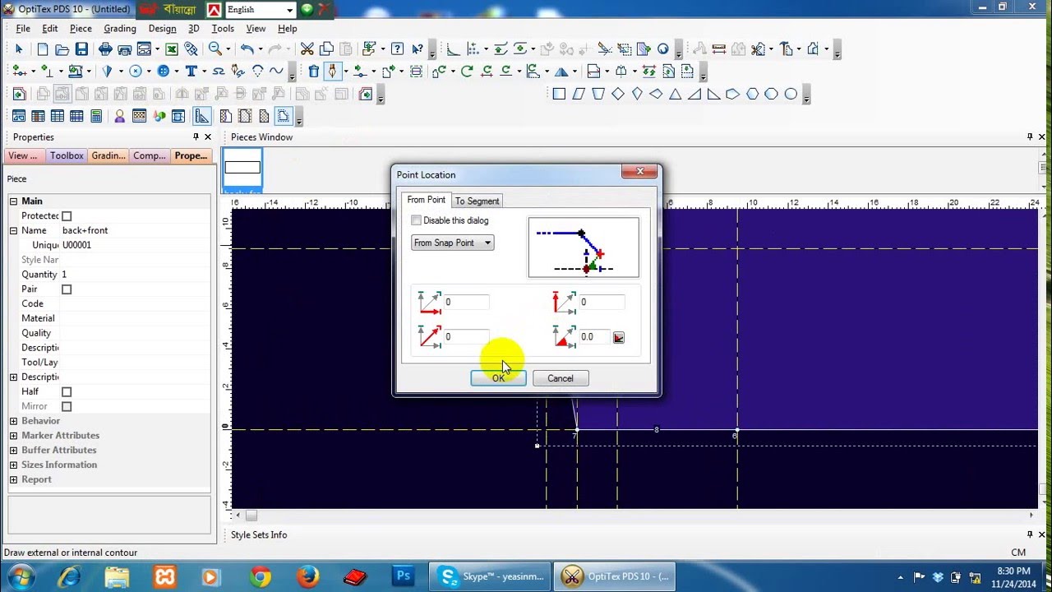1052x592 pixels.
Task: Insert the hexagon shape from the shapes toolbar
Action: [752, 95]
